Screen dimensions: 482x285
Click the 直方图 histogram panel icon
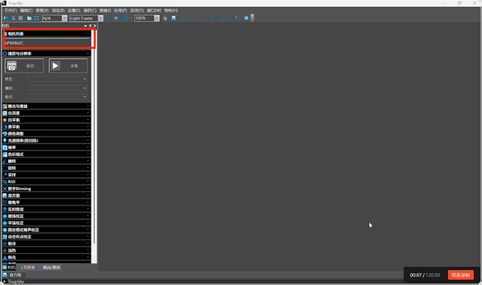click(x=5, y=195)
